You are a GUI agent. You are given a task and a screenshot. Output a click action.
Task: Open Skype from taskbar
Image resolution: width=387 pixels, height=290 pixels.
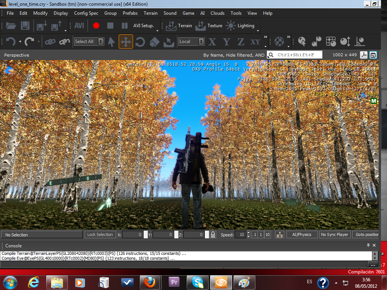(198, 282)
